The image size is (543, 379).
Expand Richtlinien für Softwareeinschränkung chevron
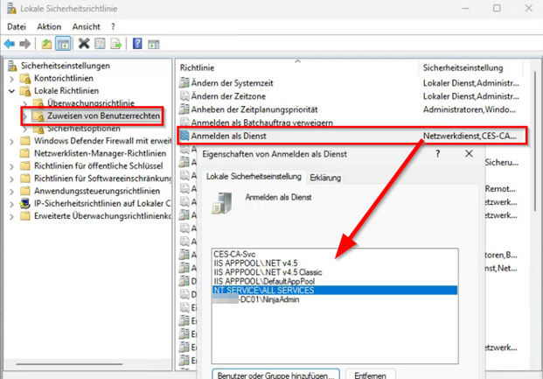pyautogui.click(x=11, y=179)
